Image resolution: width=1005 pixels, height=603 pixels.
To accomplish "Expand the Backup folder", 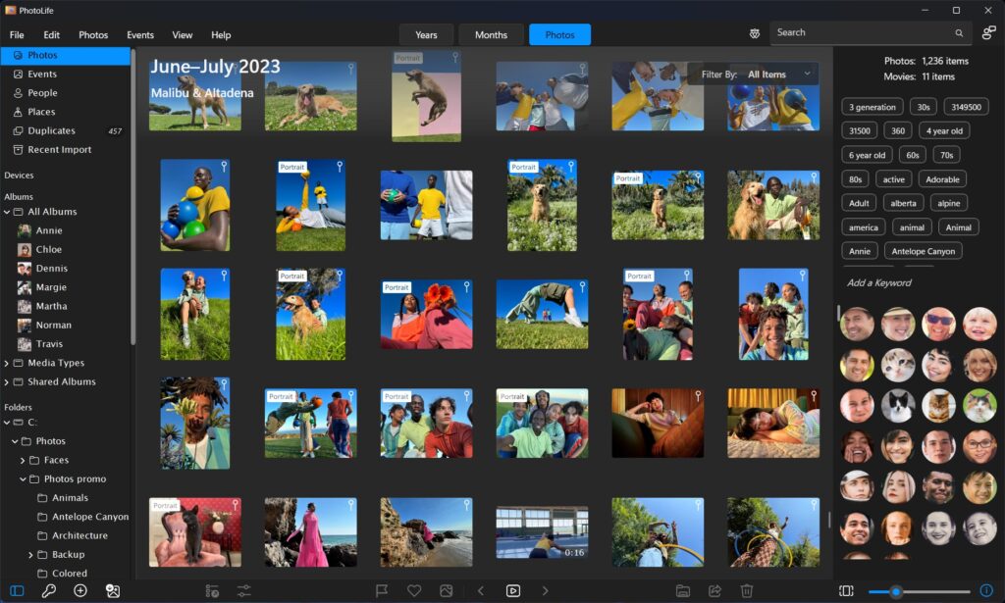I will 30,555.
